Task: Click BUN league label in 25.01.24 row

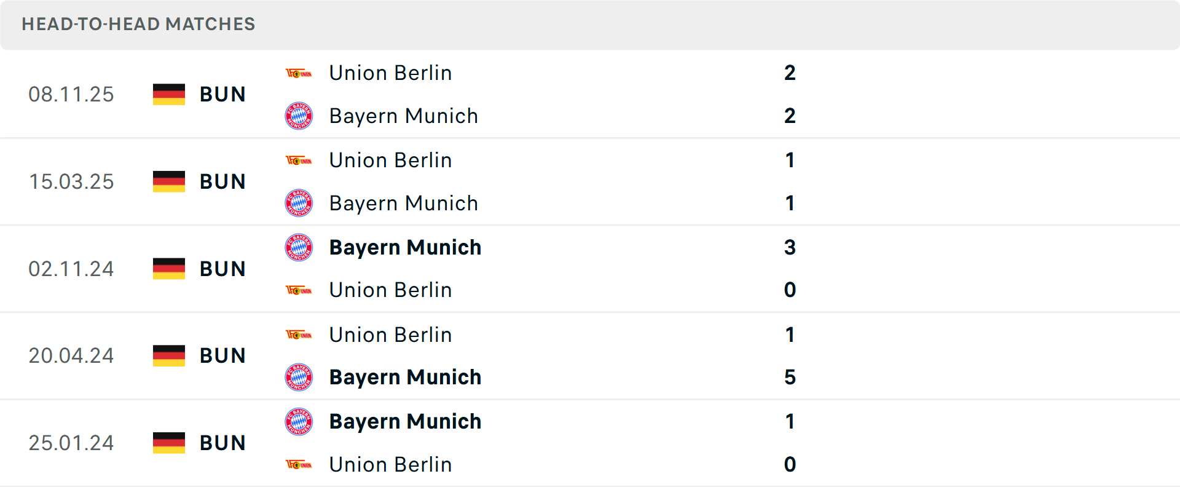Action: click(222, 443)
